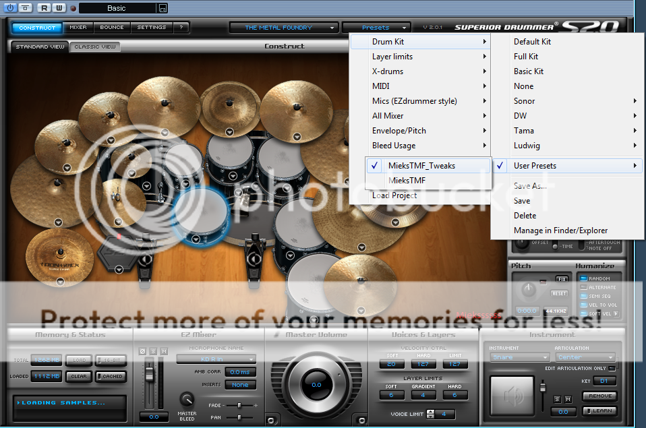The height and width of the screenshot is (428, 646).
Task: Mute the Snare in Instrument panel
Action: (568, 399)
